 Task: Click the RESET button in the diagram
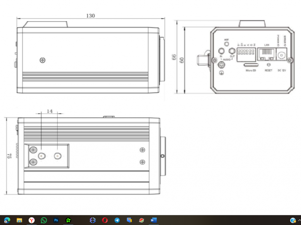pyautogui.click(x=268, y=65)
